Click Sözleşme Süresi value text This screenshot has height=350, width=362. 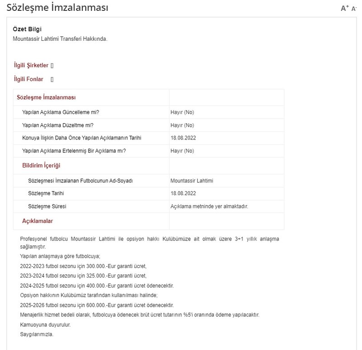pyautogui.click(x=209, y=206)
